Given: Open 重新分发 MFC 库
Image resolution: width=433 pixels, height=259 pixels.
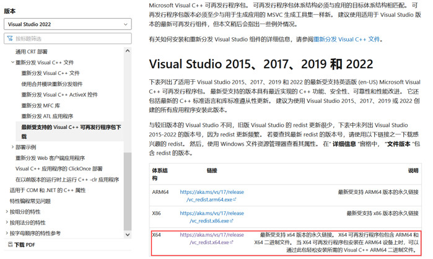Looking at the screenshot, I should pos(41,105).
